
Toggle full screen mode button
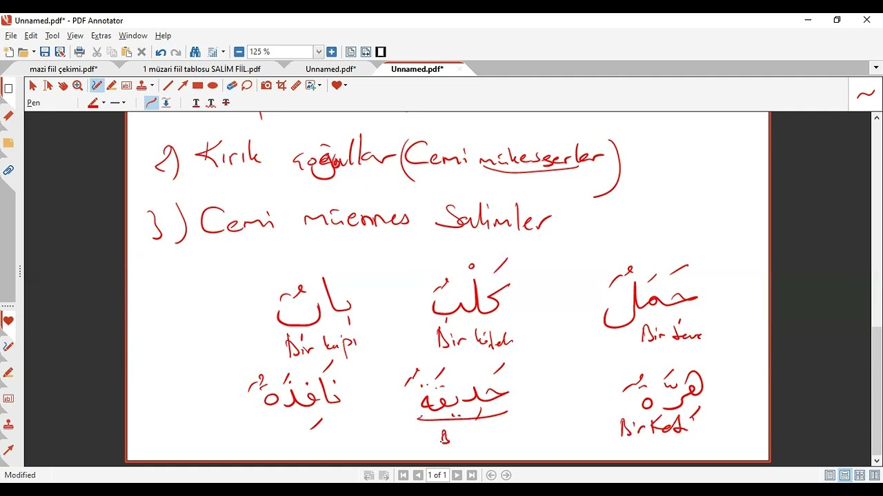click(381, 52)
